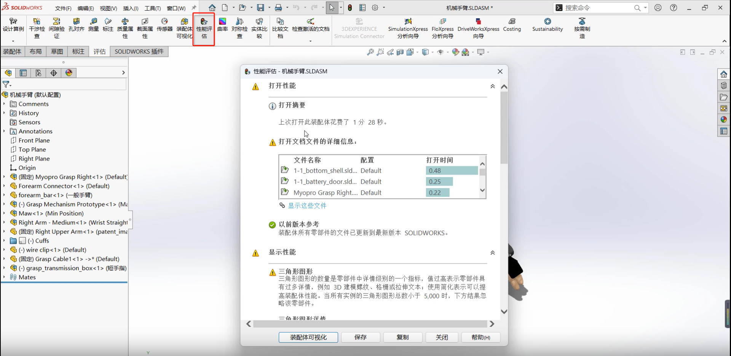Open the 曲率 curvature display tool

(x=222, y=25)
